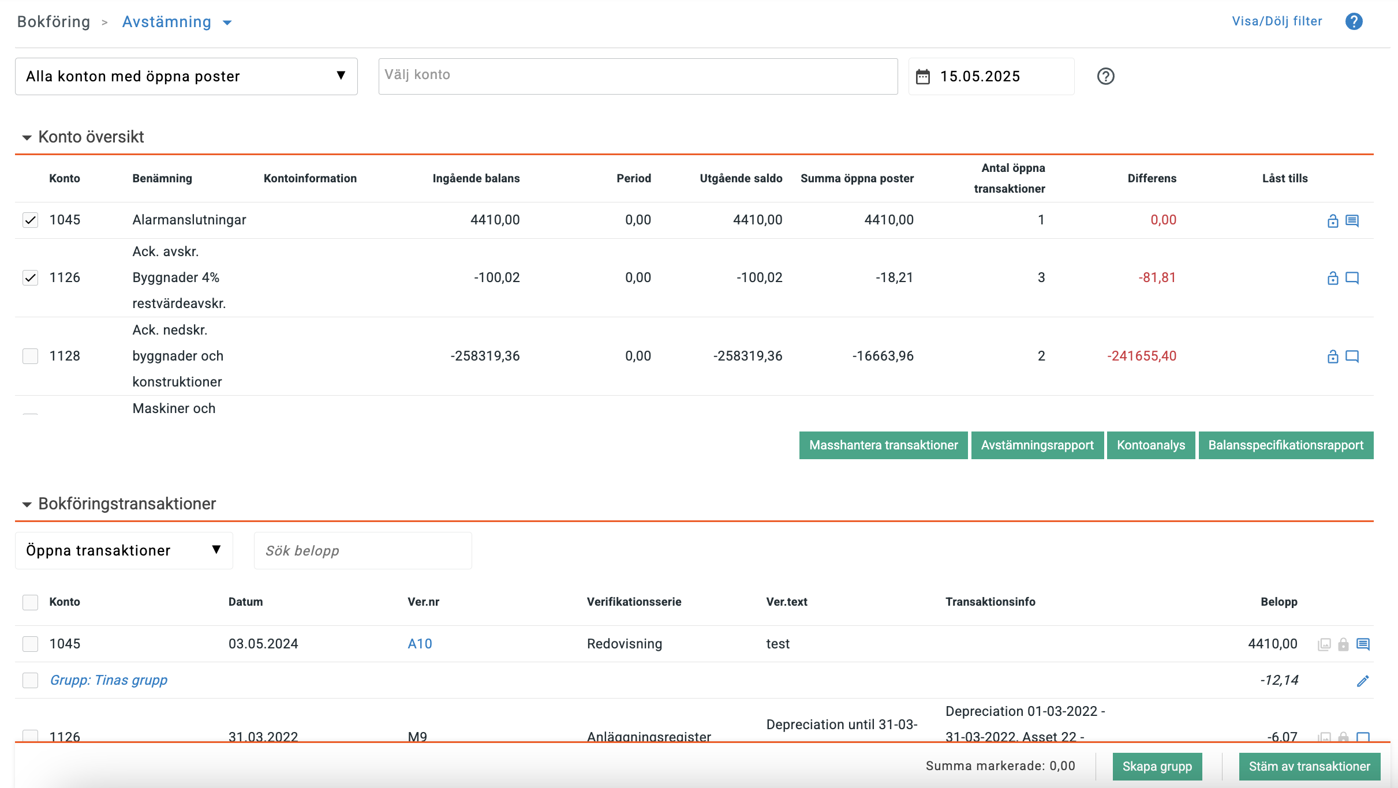This screenshot has width=1398, height=788.
Task: Click the lock icon for account 1045
Action: [1332, 220]
